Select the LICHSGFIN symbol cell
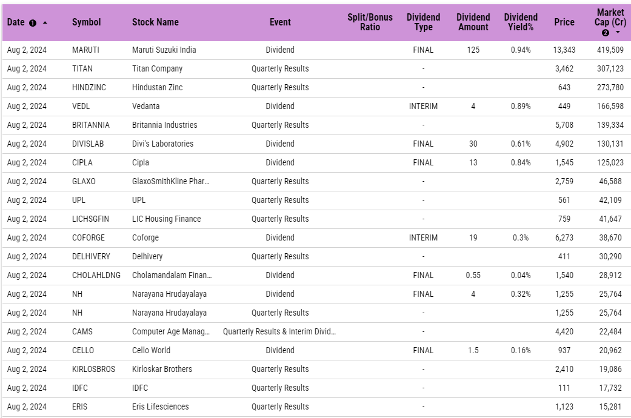The image size is (631, 418). (x=90, y=219)
